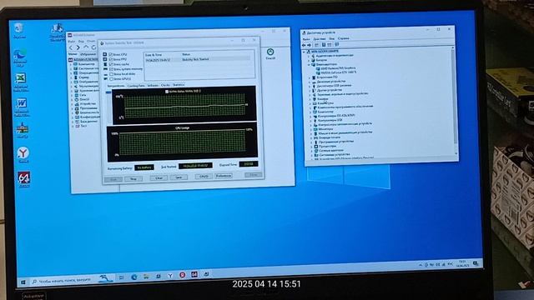Open the Действие menu in Device Manager
This screenshot has width=534, height=300.
coord(319,39)
